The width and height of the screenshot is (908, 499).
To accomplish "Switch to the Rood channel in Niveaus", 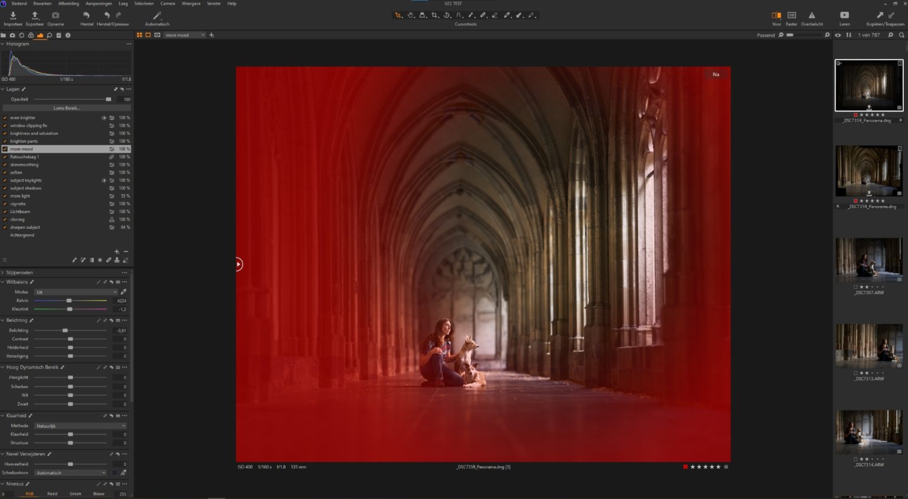I will (52, 494).
